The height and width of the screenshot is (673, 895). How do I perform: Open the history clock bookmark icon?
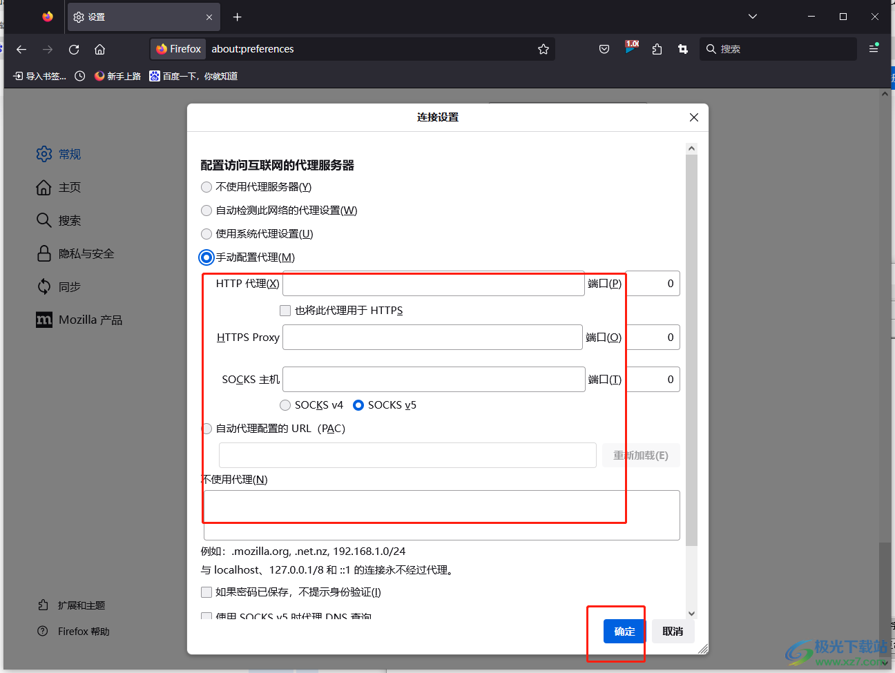[80, 76]
